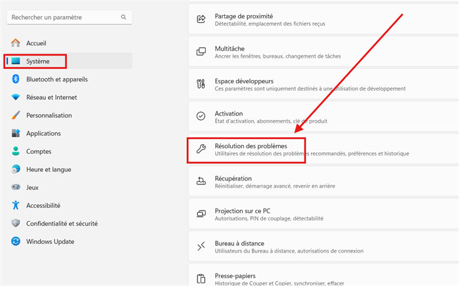Click the Réseau et Internet Wi-Fi icon
This screenshot has height=286, width=459.
point(16,97)
